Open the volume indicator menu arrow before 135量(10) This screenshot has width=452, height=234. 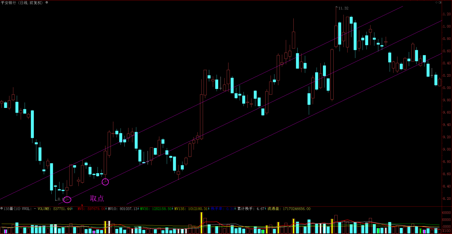(x=2, y=208)
